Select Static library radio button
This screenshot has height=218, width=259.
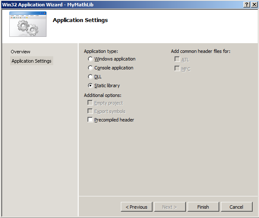(x=90, y=86)
